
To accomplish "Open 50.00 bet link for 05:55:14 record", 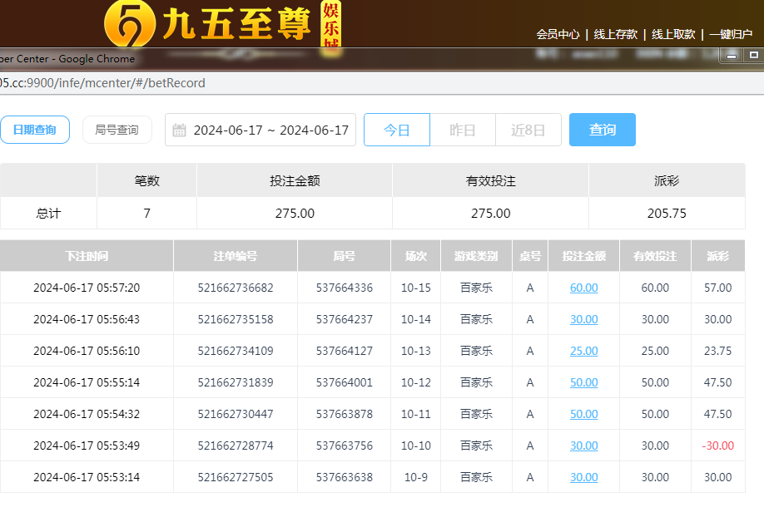I will 583,382.
